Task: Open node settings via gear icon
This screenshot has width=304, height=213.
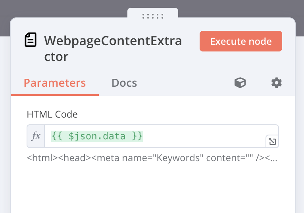Action: [x=277, y=83]
